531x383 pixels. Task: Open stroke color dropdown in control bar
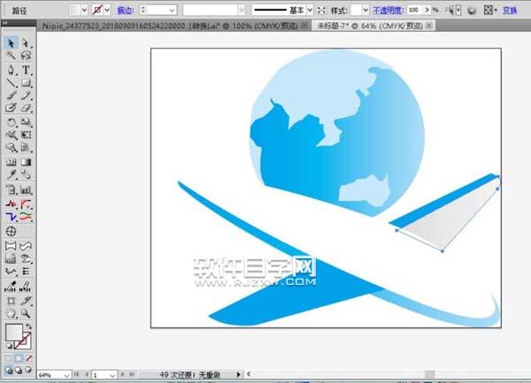pyautogui.click(x=107, y=10)
